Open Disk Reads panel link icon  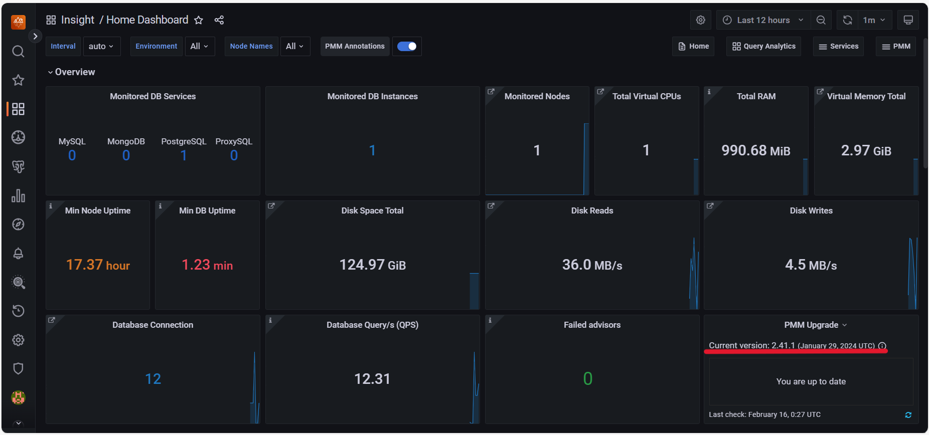click(491, 206)
